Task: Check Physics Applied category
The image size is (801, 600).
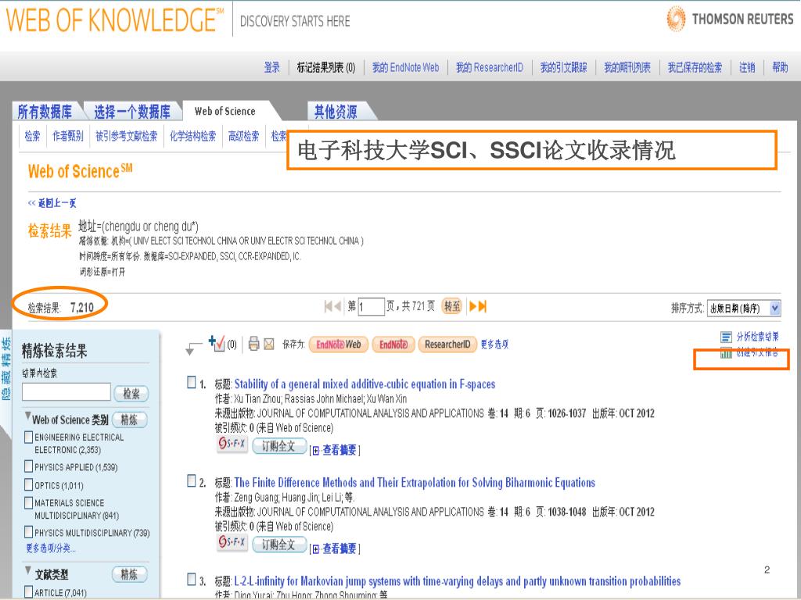Action: 29,466
